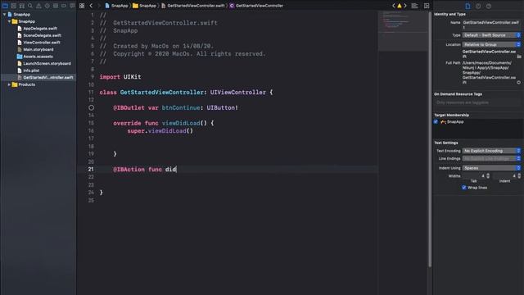Select AppDelegate.swift in the navigator
The height and width of the screenshot is (295, 524).
(x=37, y=29)
